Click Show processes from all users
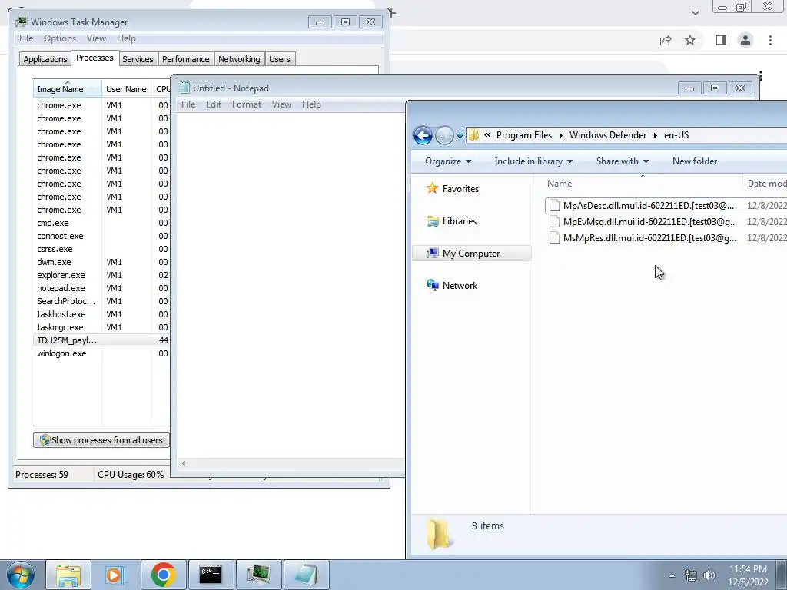 pyautogui.click(x=101, y=440)
